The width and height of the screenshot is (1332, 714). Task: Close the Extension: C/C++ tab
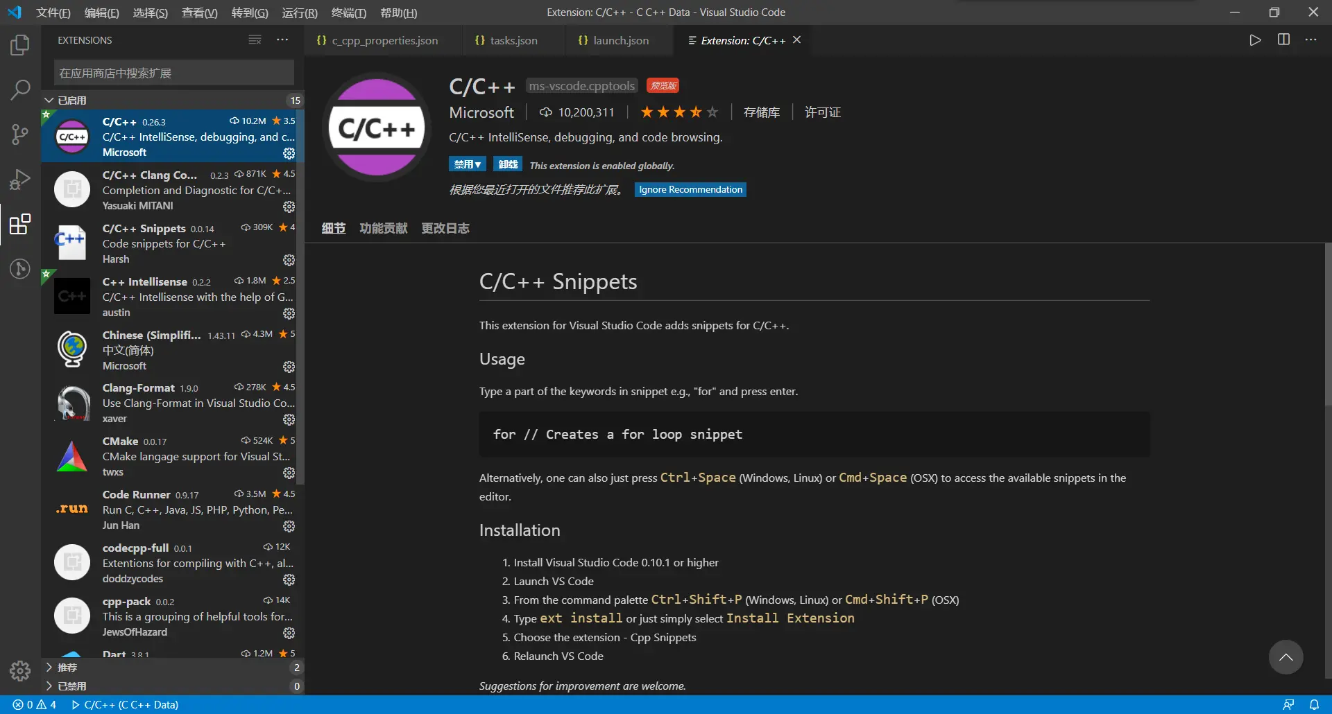pyautogui.click(x=797, y=40)
